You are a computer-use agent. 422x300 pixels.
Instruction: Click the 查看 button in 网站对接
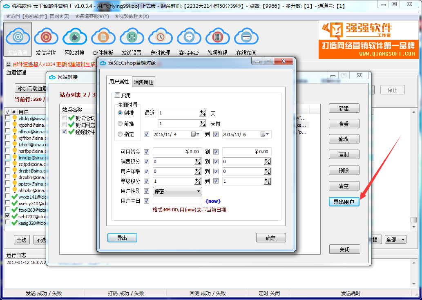(x=344, y=124)
